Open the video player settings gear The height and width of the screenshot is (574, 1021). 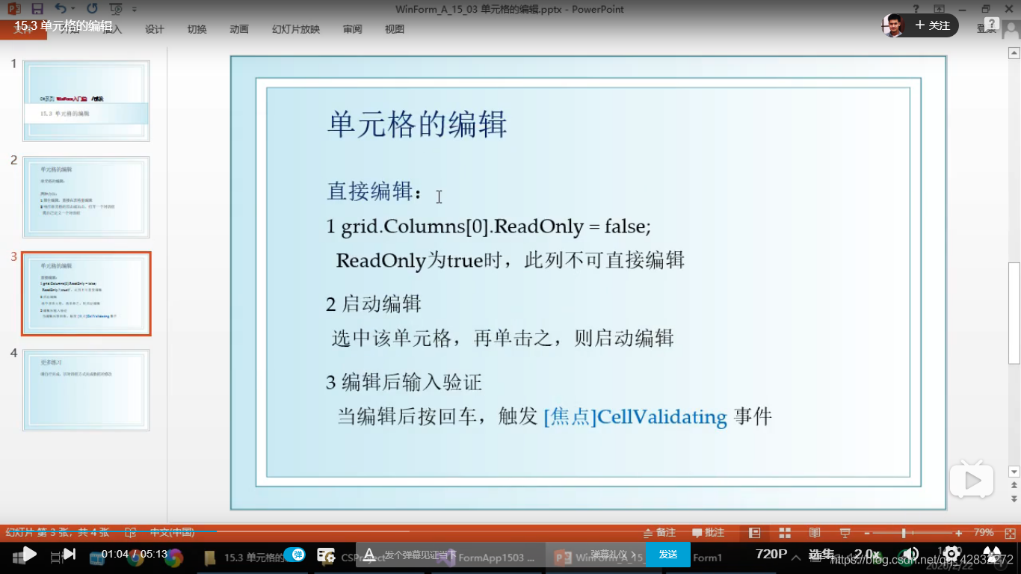tap(952, 554)
